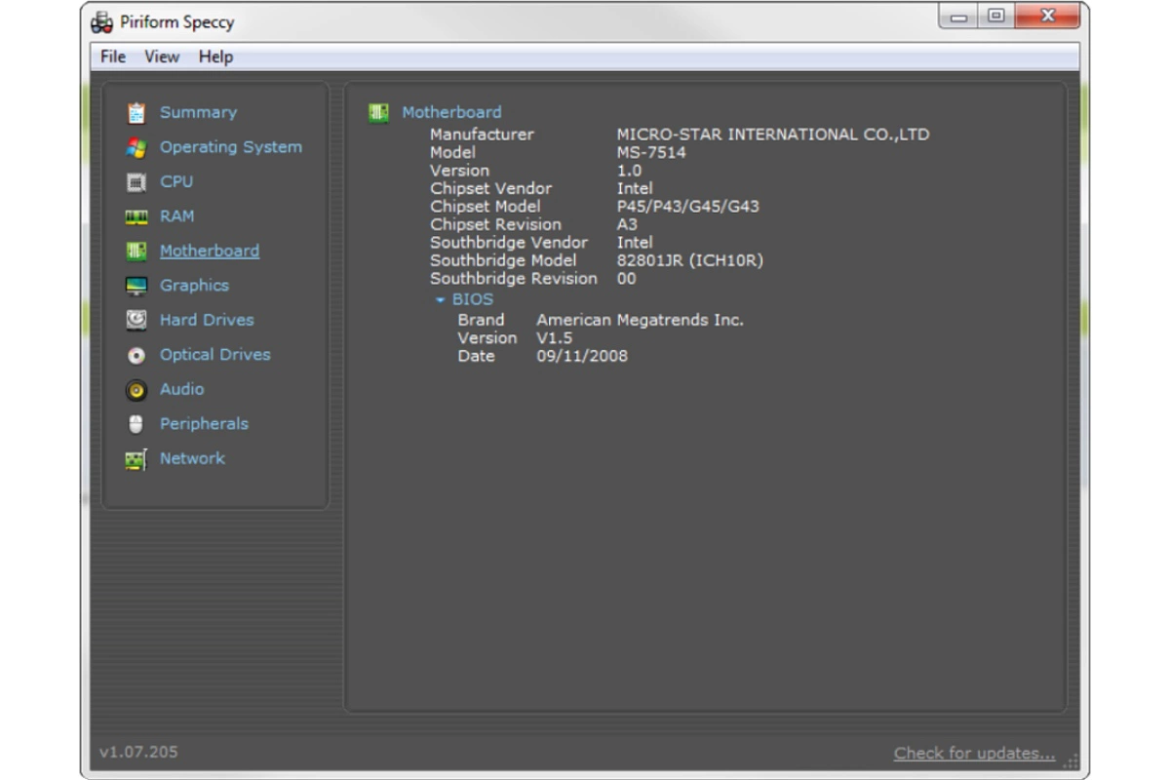
Task: Open the Optical Drives section
Action: (215, 355)
